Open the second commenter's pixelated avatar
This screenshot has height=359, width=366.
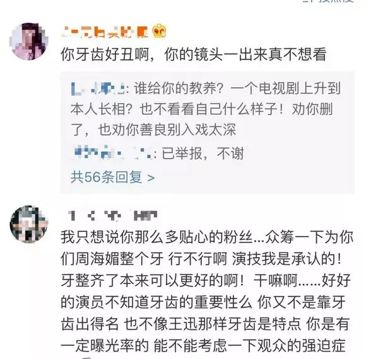[x=28, y=225]
